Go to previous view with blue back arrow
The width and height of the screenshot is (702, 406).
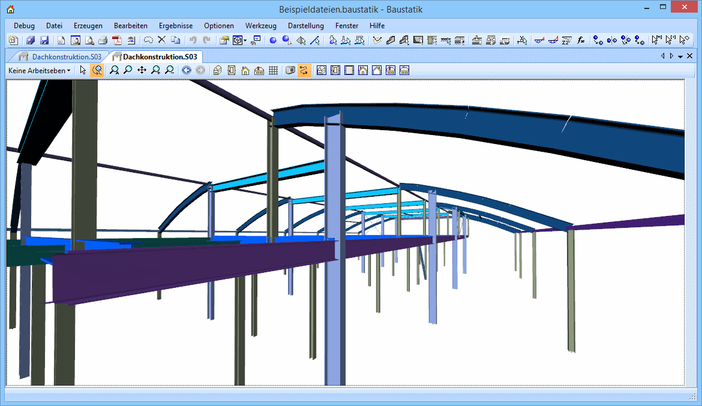[187, 70]
